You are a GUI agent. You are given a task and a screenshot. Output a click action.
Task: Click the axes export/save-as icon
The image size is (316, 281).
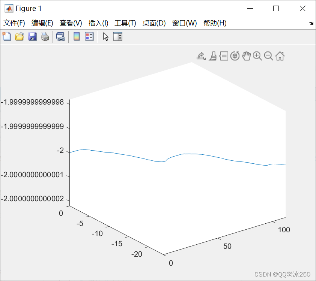point(201,56)
